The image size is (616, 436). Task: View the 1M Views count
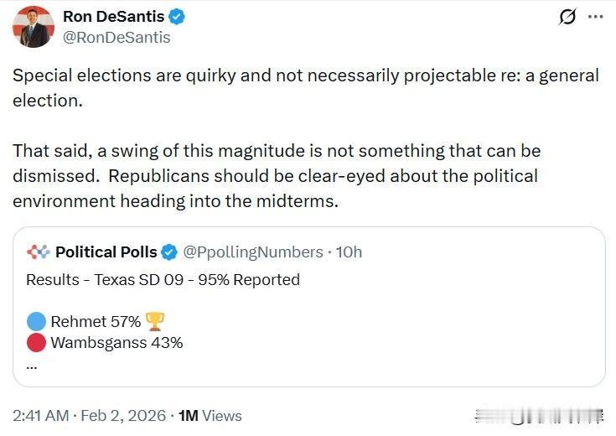point(210,415)
